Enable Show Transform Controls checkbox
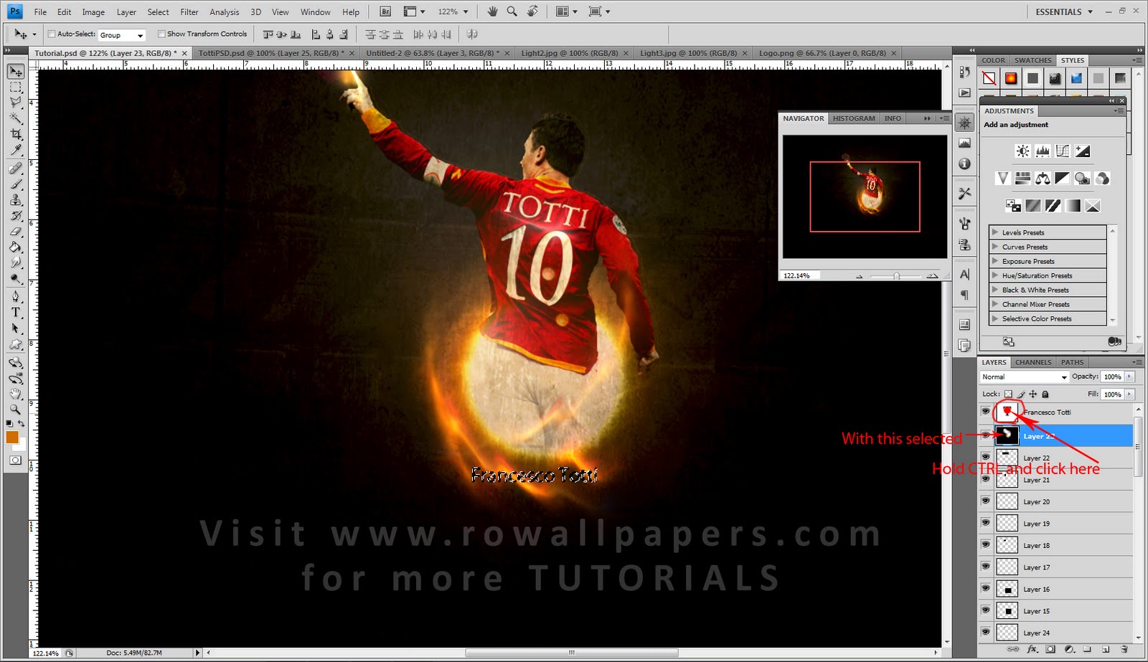The height and width of the screenshot is (662, 1148). [161, 34]
